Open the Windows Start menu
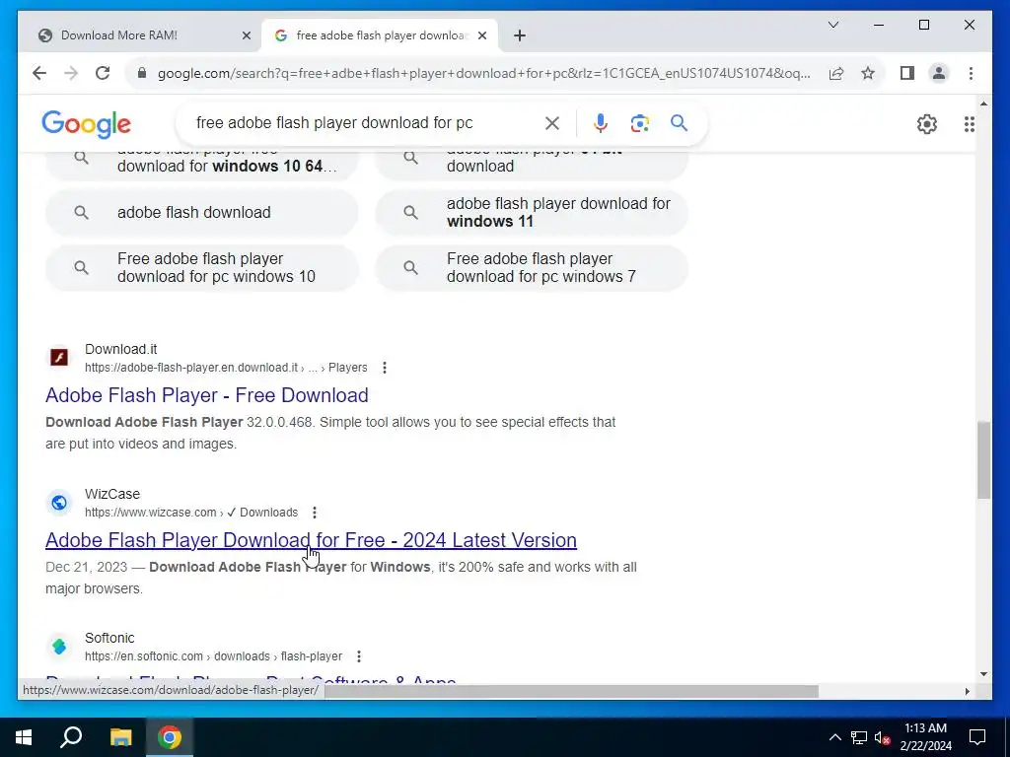Screen dimensions: 1010x757 [24, 737]
